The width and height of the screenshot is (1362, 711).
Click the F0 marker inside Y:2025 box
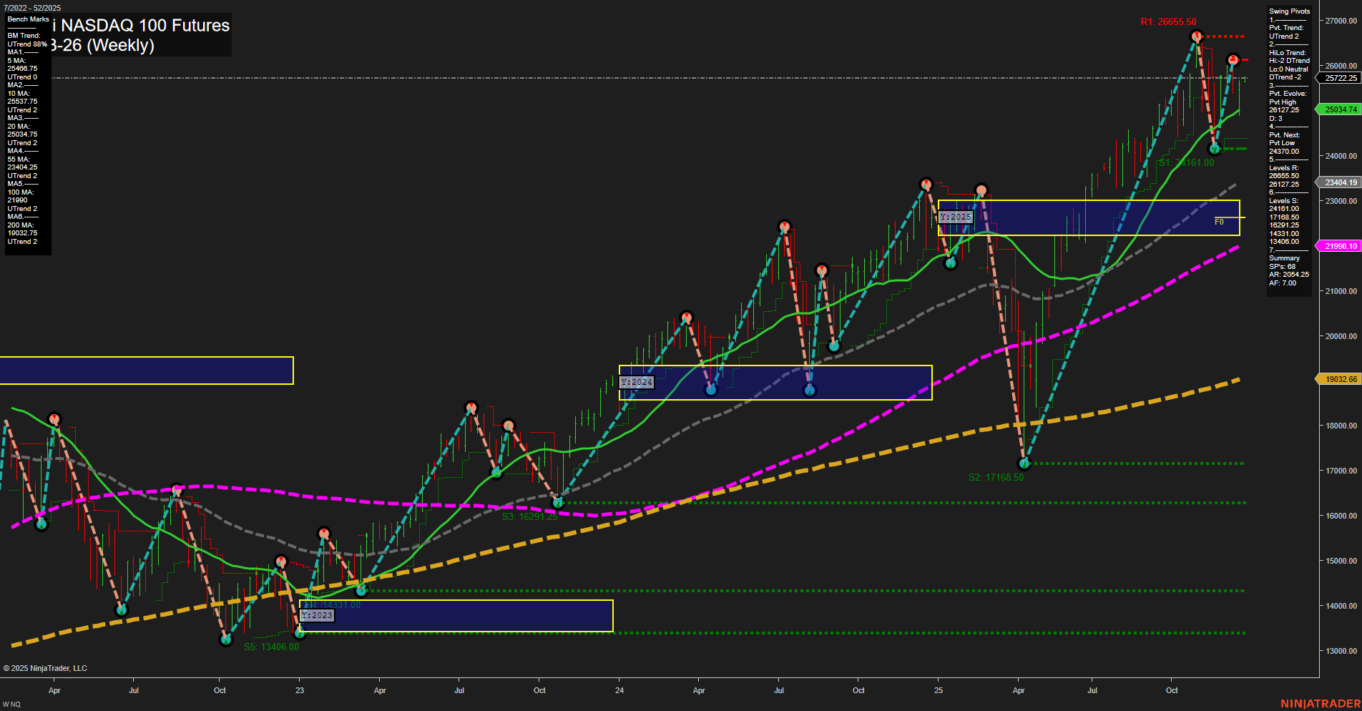[x=1218, y=222]
